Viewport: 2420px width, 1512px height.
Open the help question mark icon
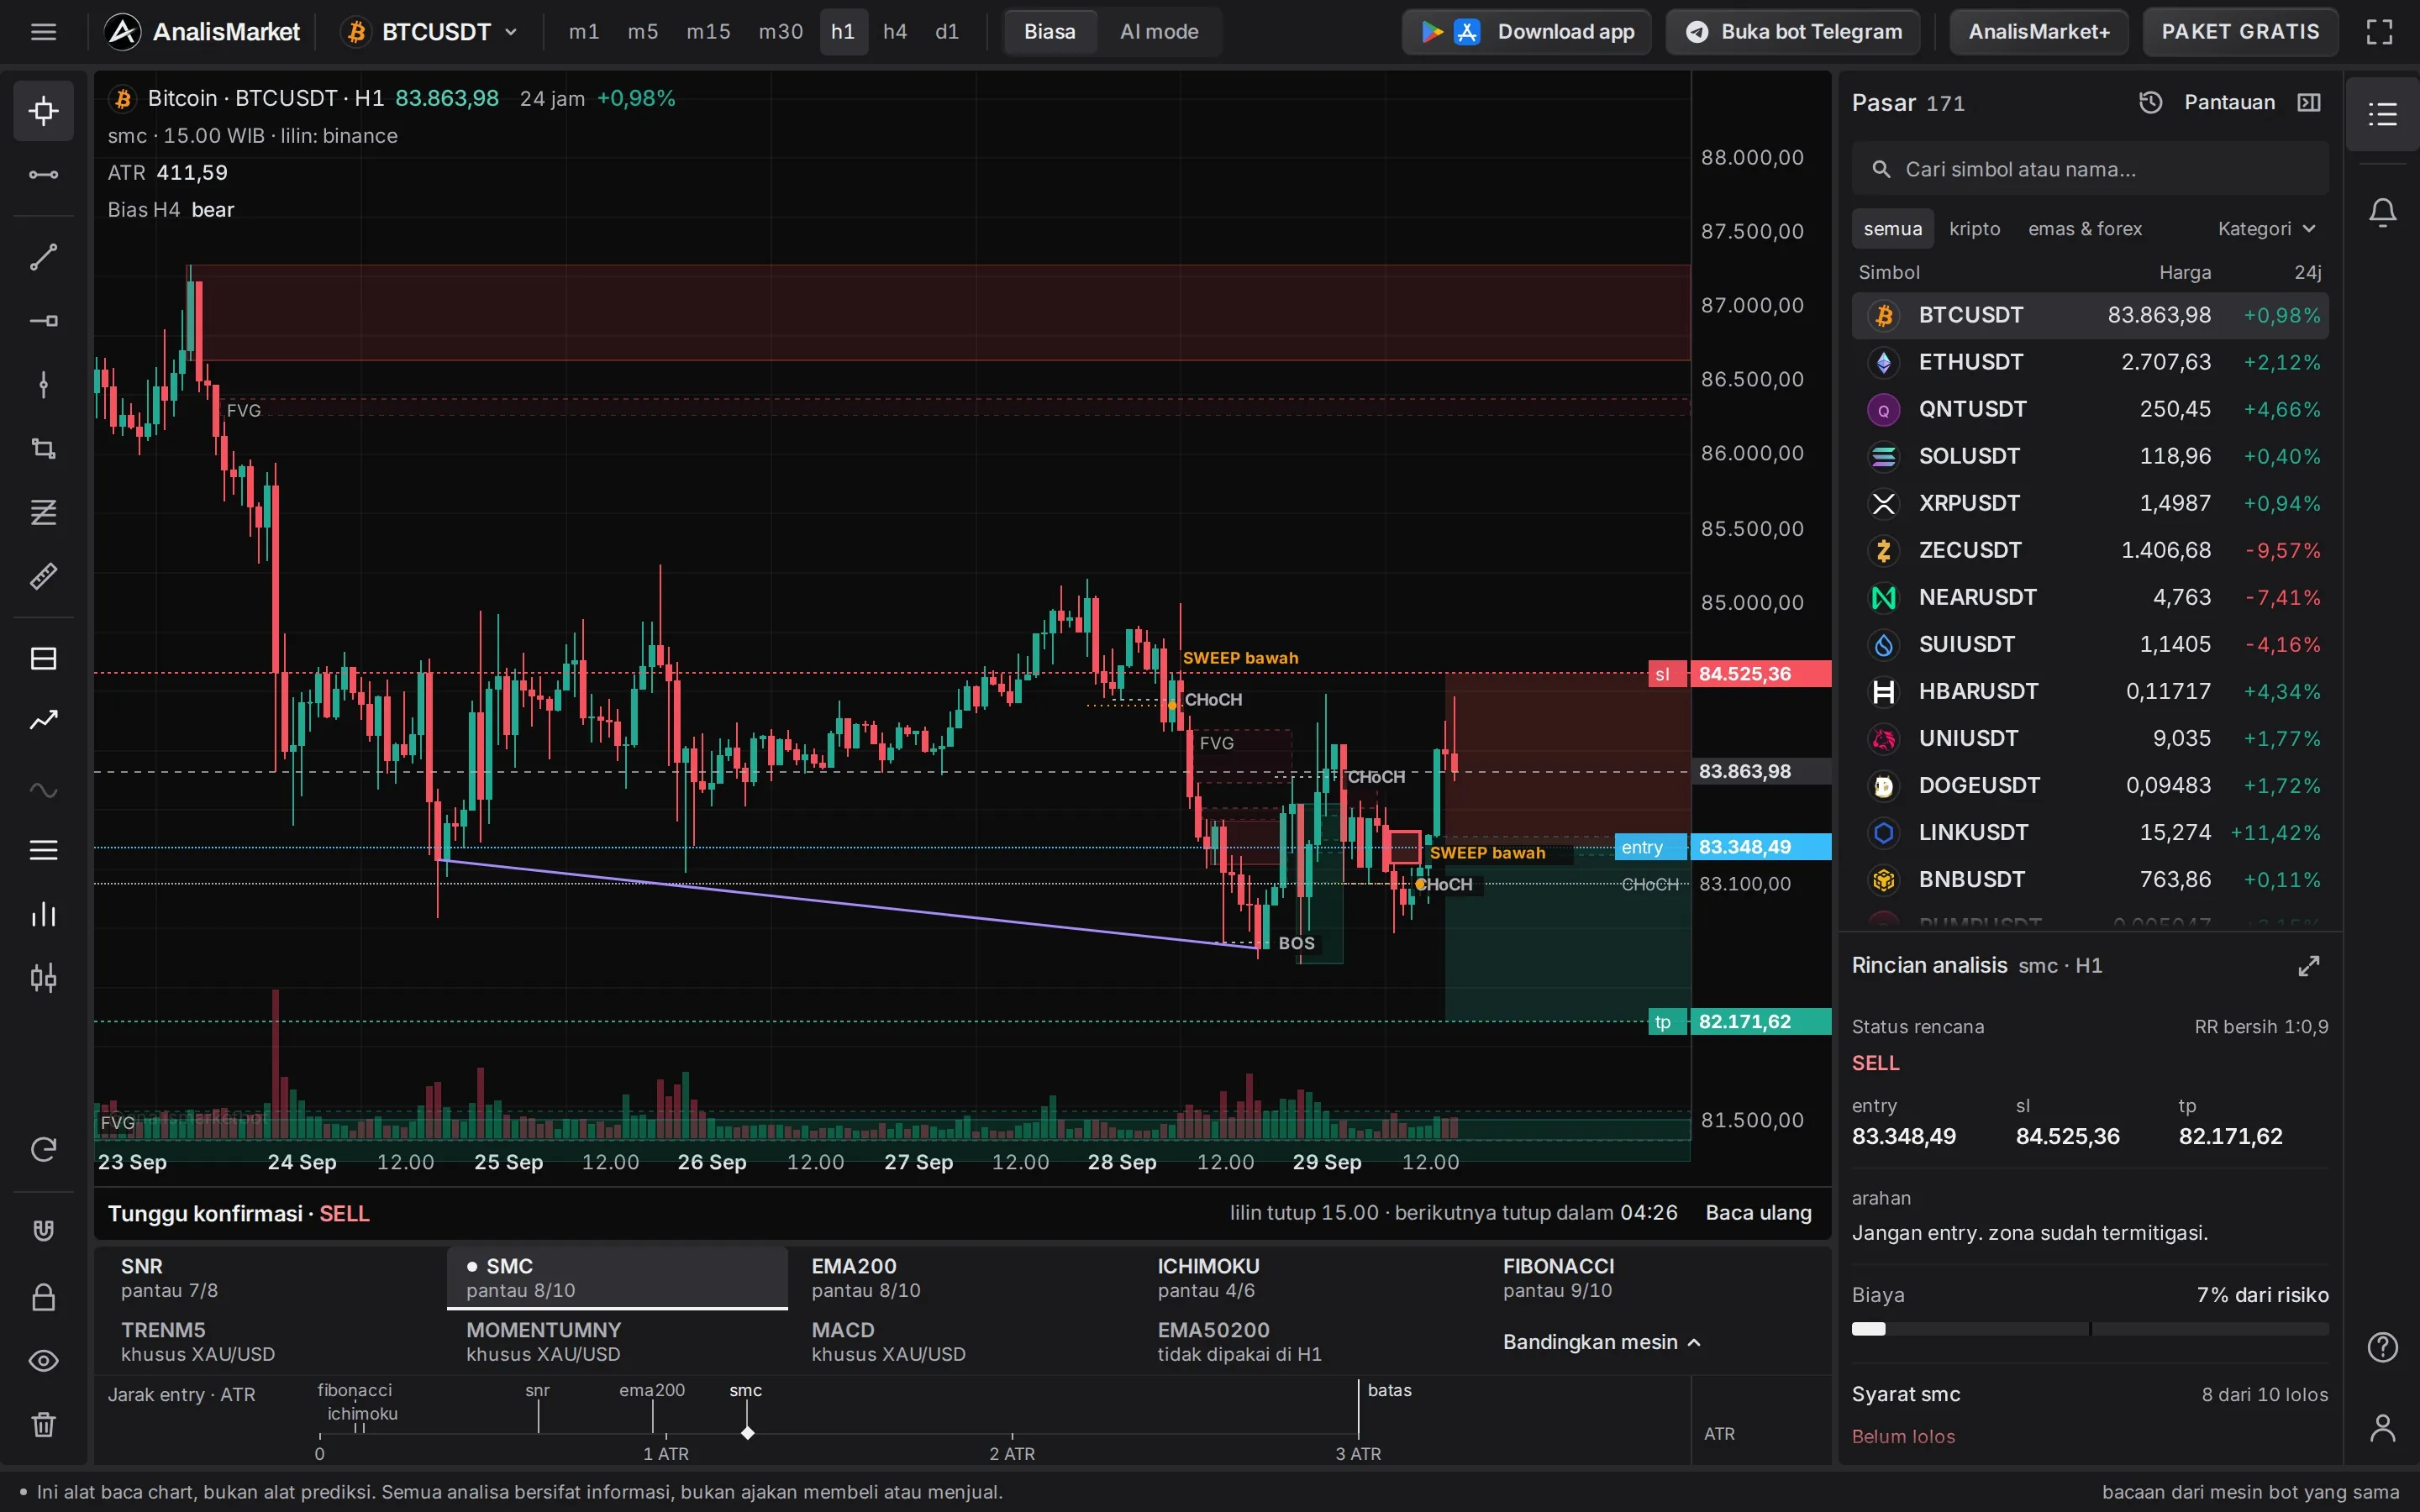point(2383,1348)
